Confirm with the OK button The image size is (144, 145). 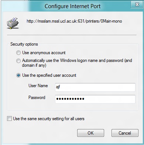(90, 133)
